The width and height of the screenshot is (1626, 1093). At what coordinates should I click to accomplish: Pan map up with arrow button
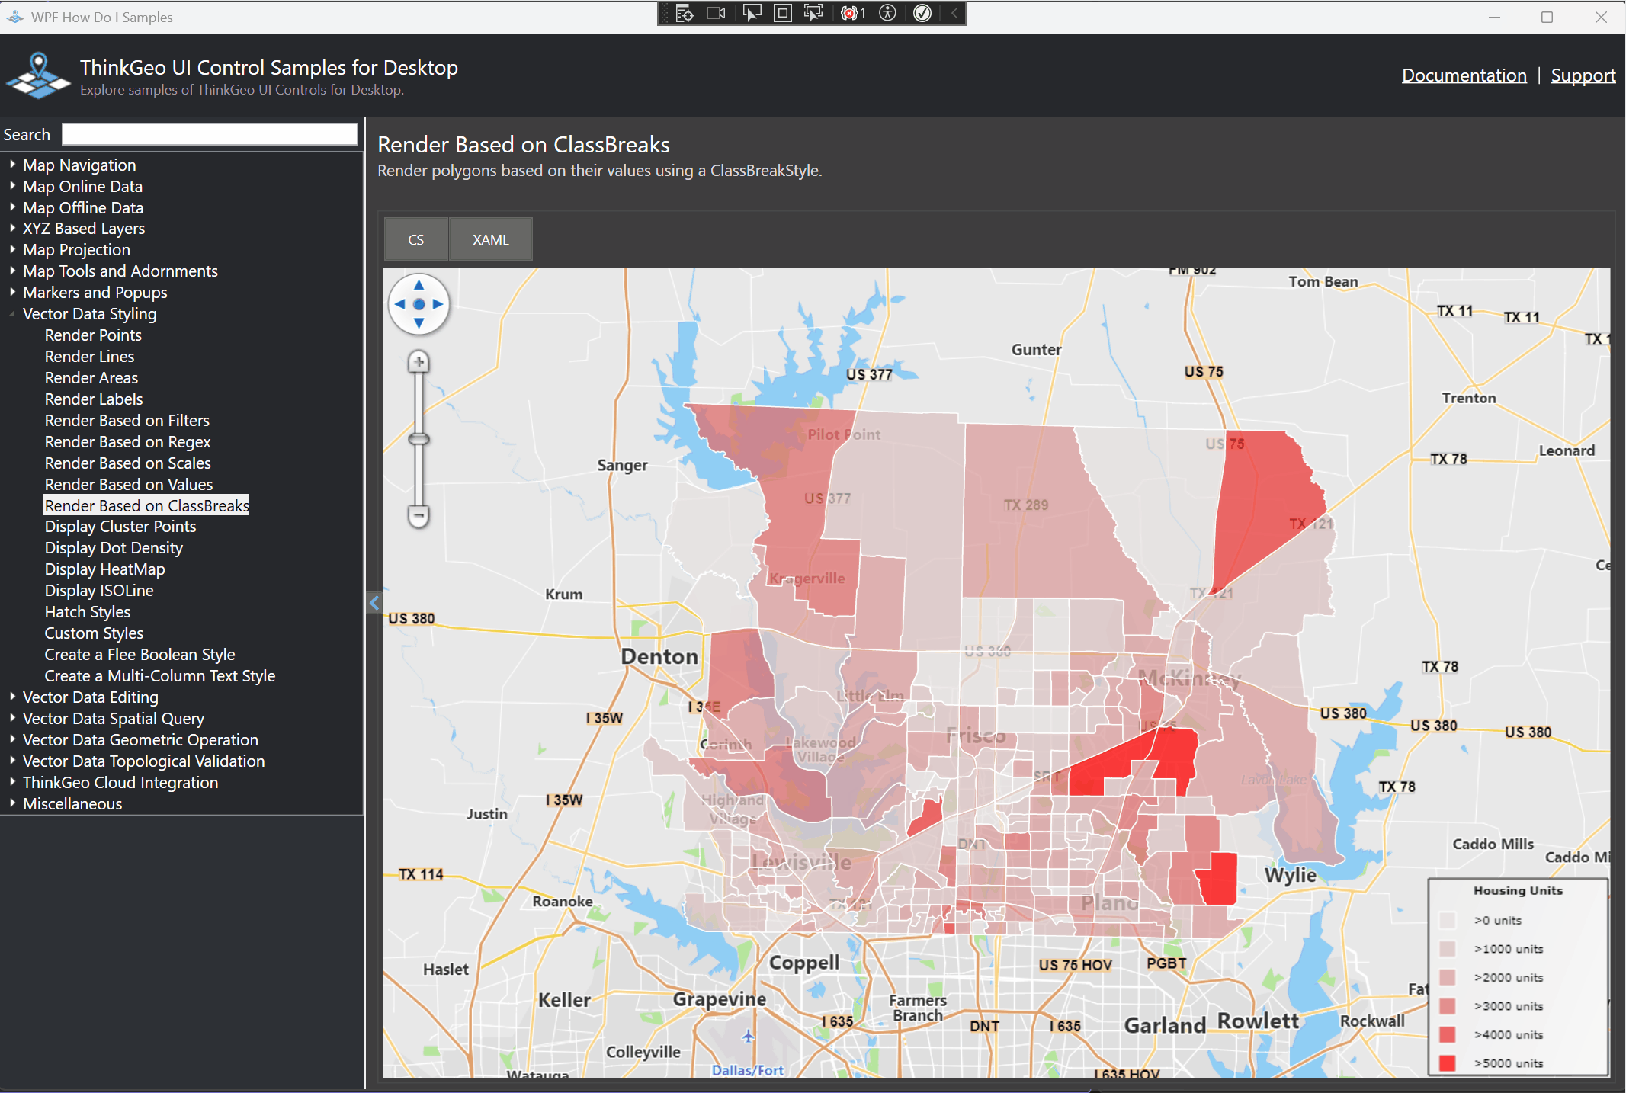pyautogui.click(x=419, y=285)
